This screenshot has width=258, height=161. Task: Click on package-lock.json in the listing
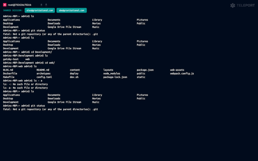pos(115,77)
